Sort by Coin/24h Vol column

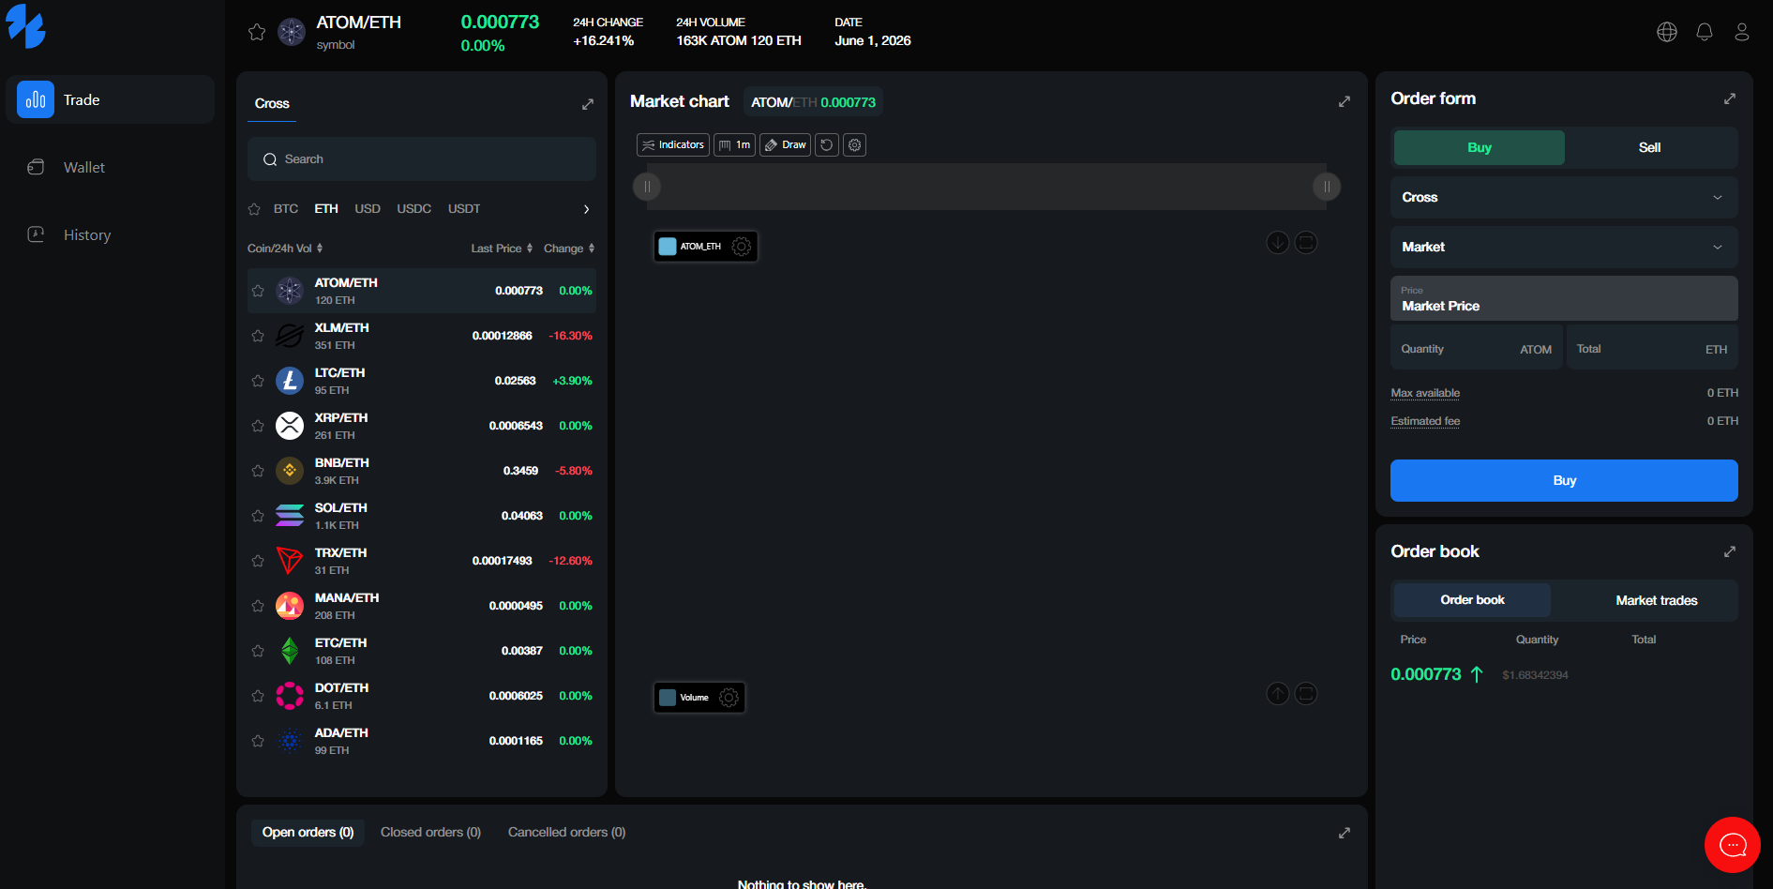[x=285, y=249]
